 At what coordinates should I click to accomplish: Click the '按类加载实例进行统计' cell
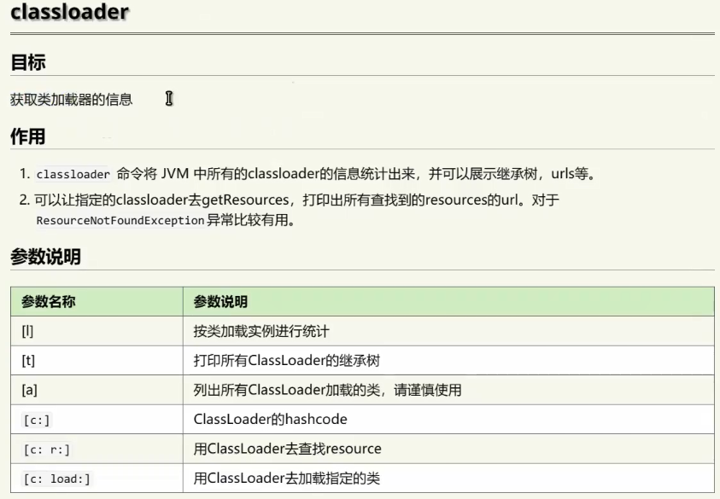448,331
